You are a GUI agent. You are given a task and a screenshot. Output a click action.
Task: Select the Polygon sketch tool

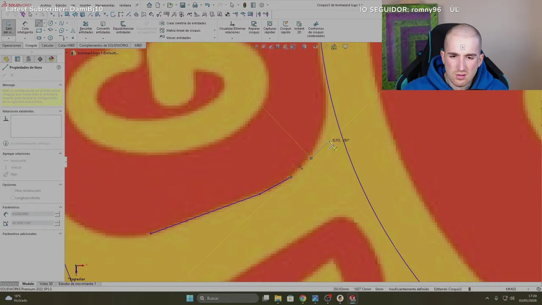click(50, 38)
